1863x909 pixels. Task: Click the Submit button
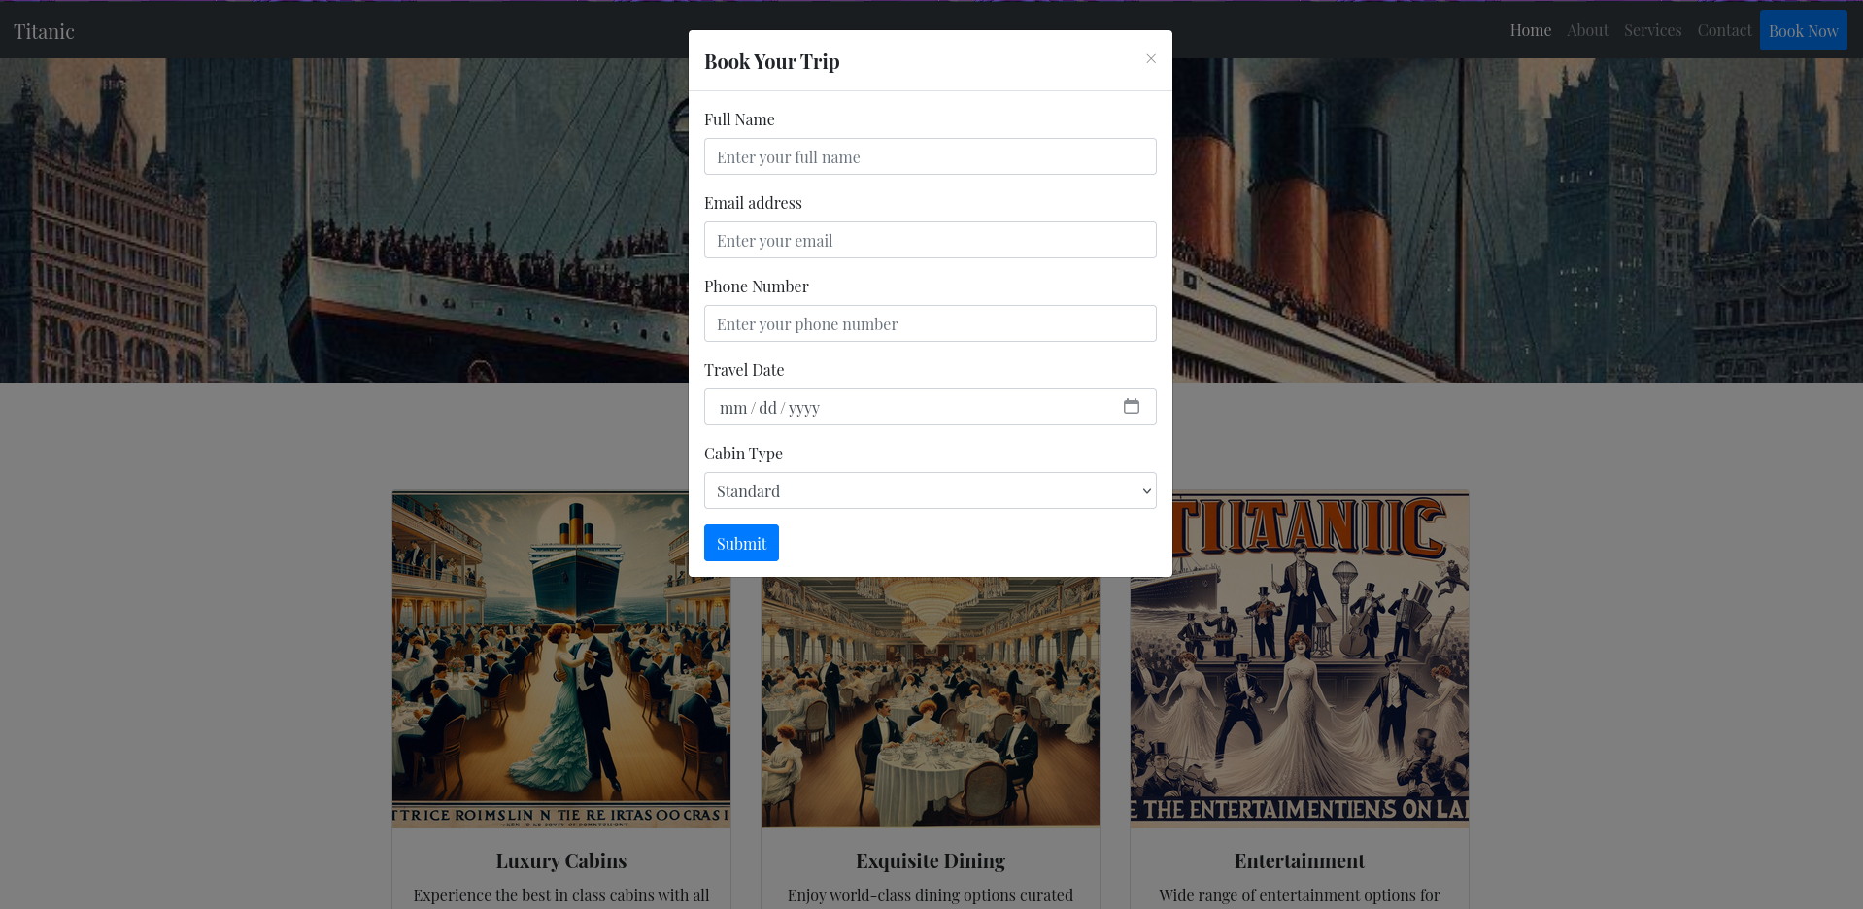coord(741,543)
